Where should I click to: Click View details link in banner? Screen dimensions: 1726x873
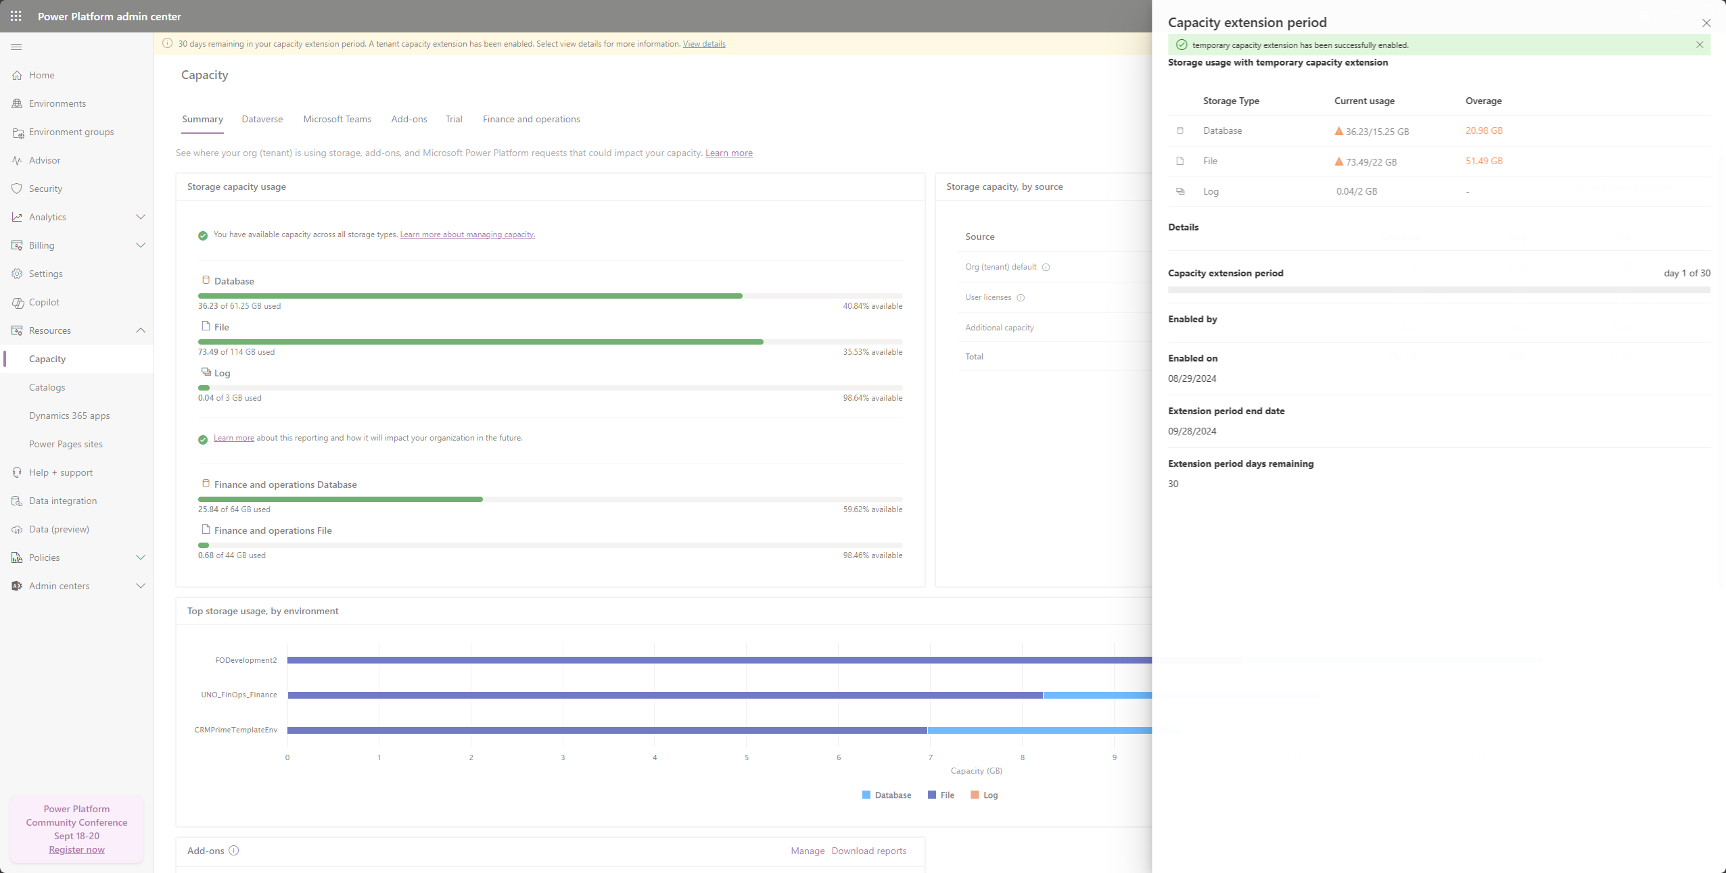click(x=703, y=44)
